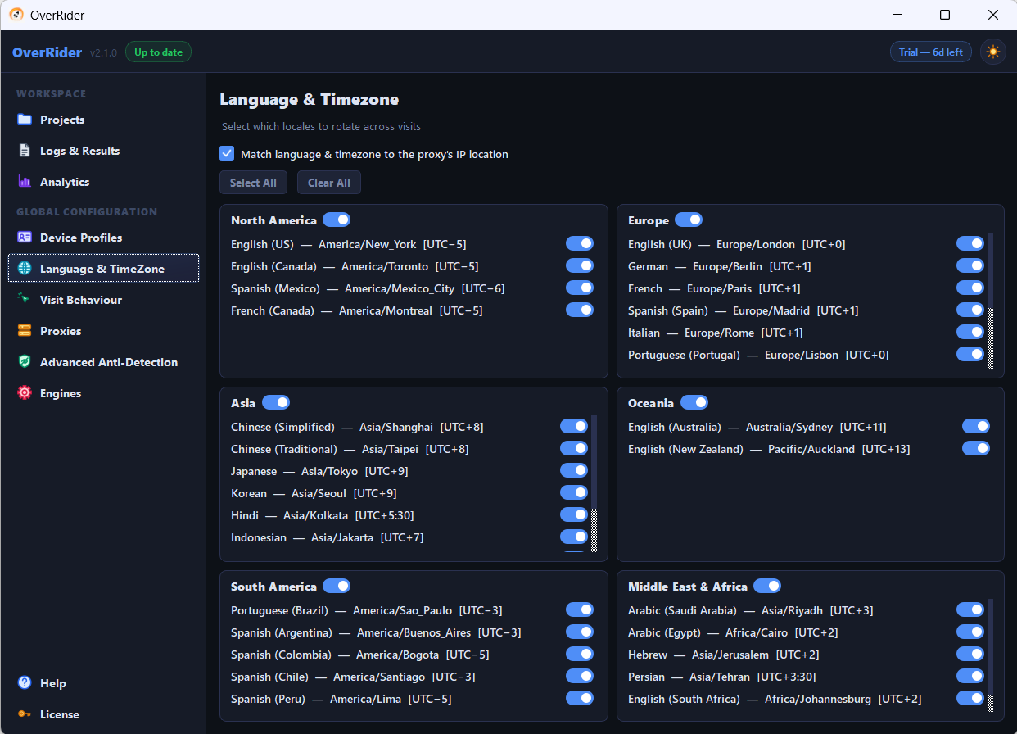Click the Europe list scrollbar
Viewport: 1017px width, 734px height.
pyautogui.click(x=990, y=301)
